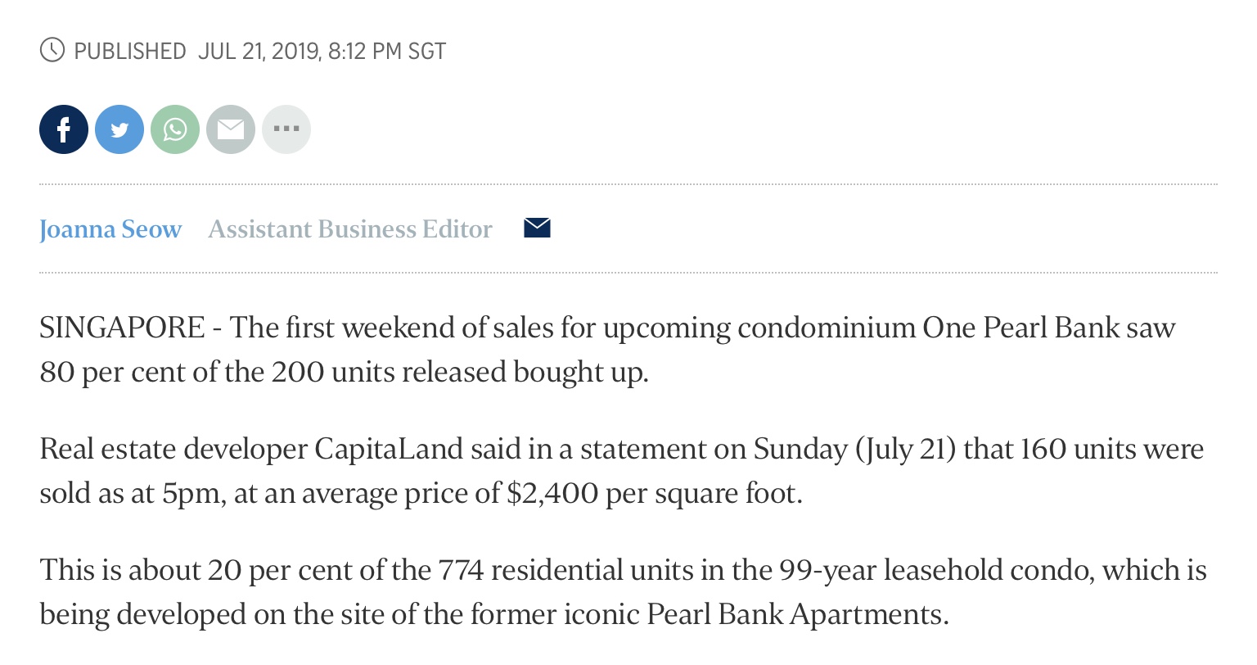Share the article via WhatsApp

click(175, 129)
